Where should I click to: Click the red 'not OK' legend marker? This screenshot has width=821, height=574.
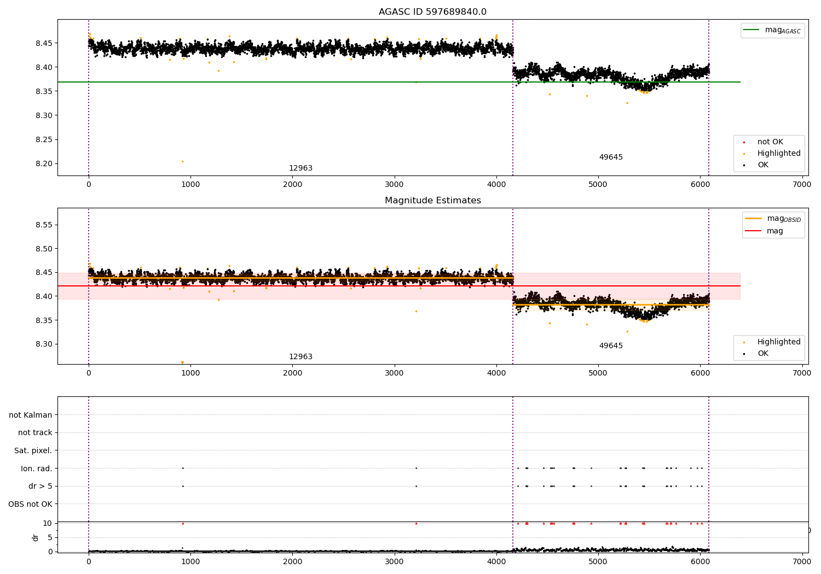click(x=744, y=142)
